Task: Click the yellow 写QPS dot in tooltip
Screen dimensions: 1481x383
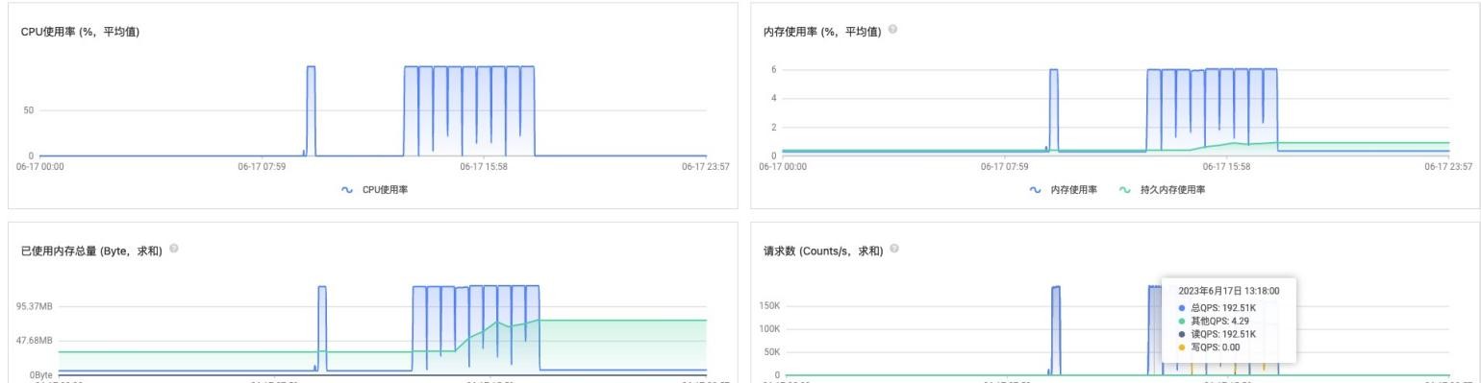Action: pyautogui.click(x=1182, y=347)
